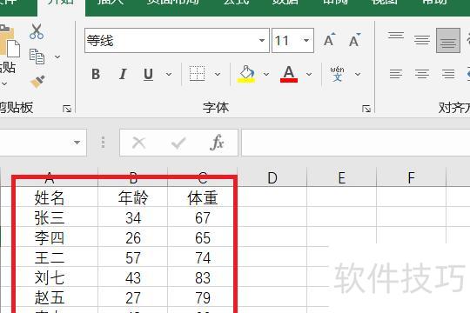Select column E header
Screen dimensions: 470x313
pyautogui.click(x=342, y=177)
